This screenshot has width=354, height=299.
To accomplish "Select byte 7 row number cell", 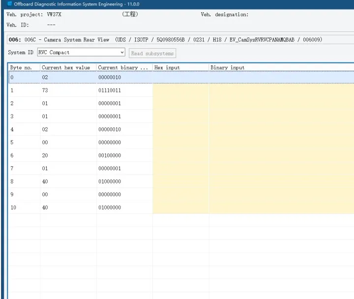I will click(x=24, y=168).
